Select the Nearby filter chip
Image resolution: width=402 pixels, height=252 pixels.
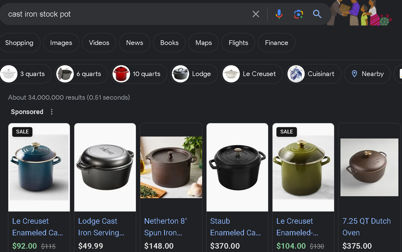point(367,74)
